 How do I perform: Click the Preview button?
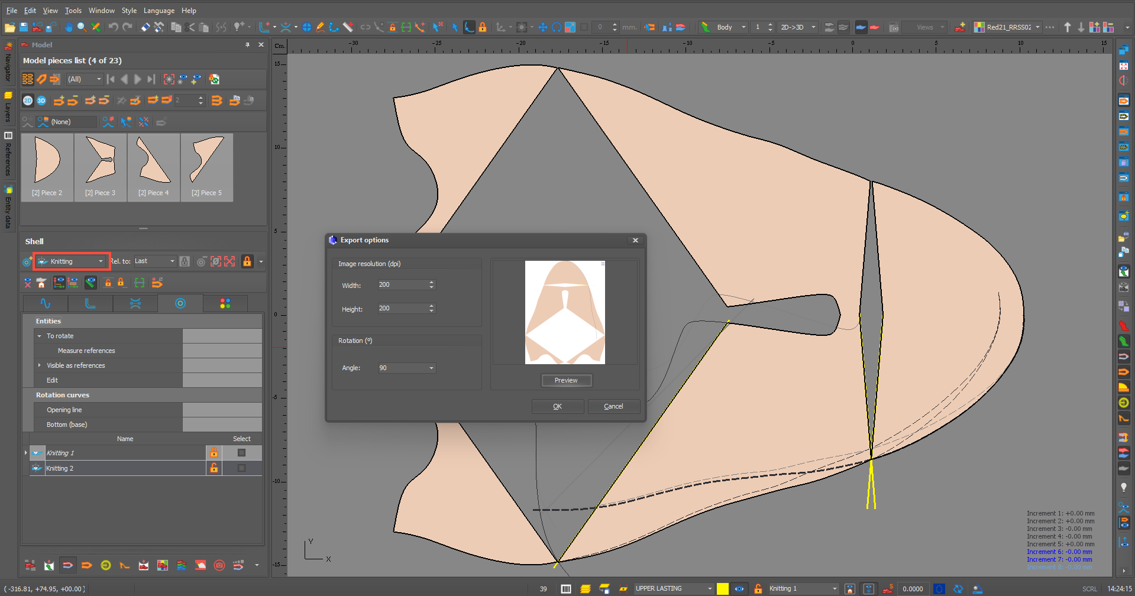[x=566, y=380]
